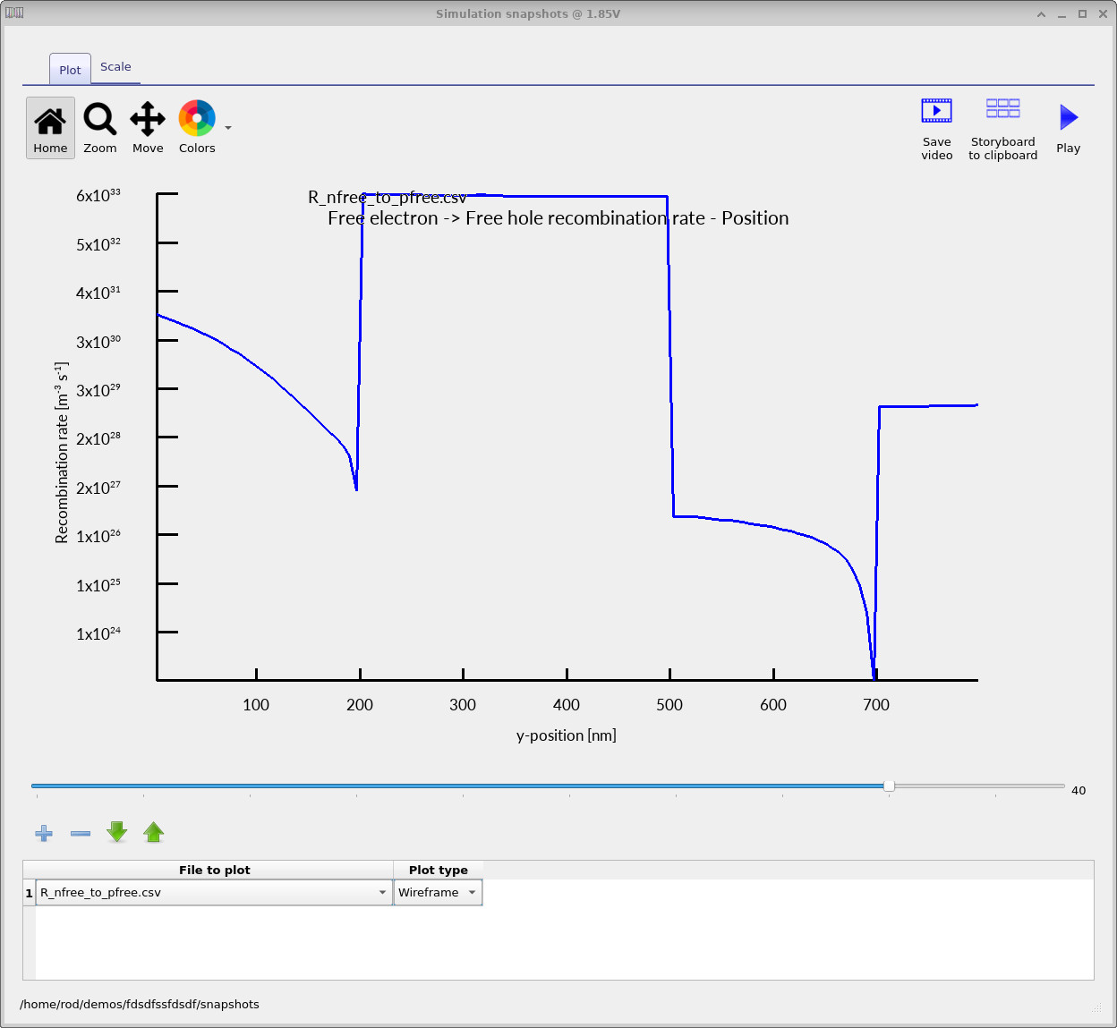Select the Move tool
This screenshot has width=1117, height=1028.
click(148, 127)
